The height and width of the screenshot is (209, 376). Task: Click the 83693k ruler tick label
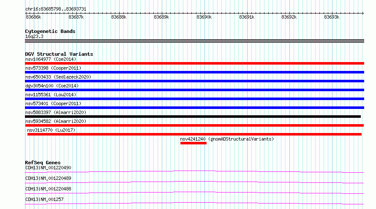[x=332, y=17]
